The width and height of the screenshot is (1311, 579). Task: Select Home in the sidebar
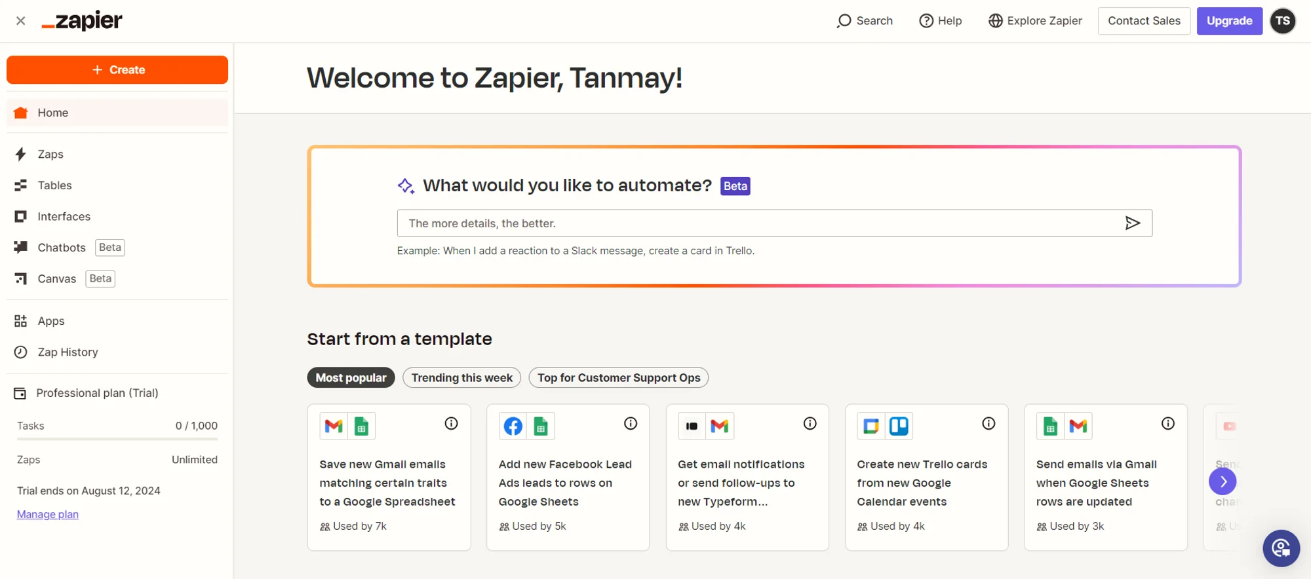pyautogui.click(x=117, y=113)
